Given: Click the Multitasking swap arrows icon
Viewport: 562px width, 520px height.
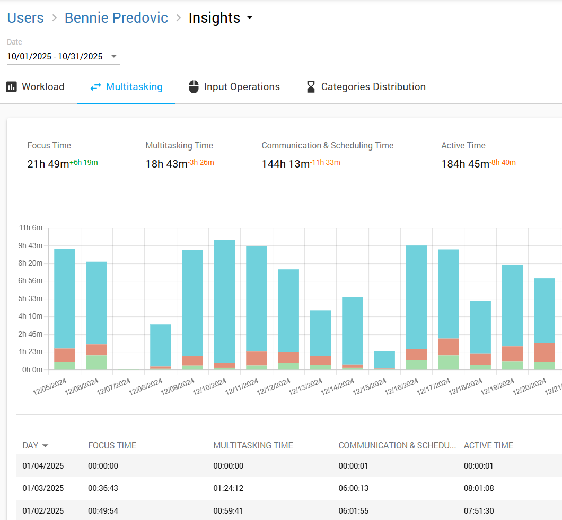Looking at the screenshot, I should click(x=95, y=87).
